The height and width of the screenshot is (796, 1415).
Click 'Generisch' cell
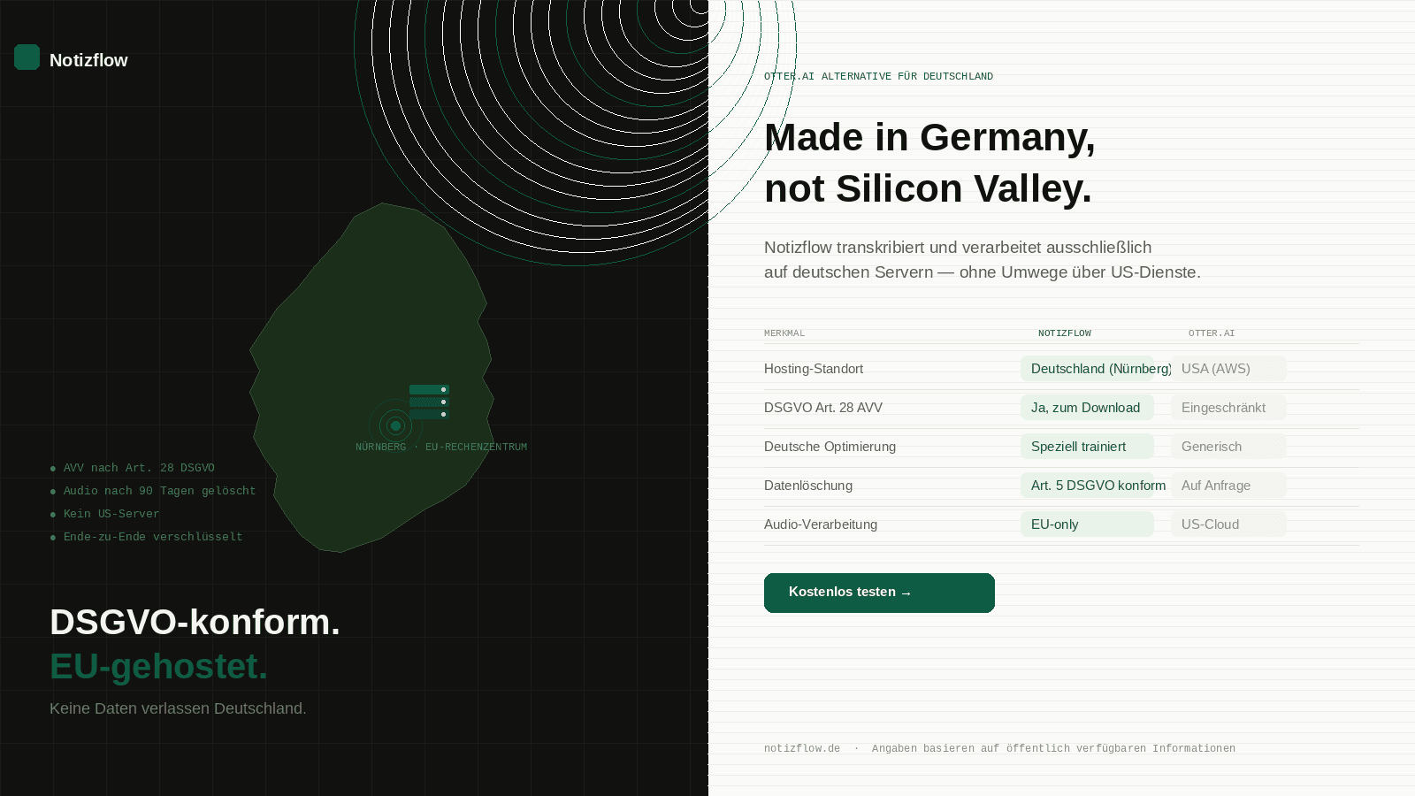pos(1228,447)
